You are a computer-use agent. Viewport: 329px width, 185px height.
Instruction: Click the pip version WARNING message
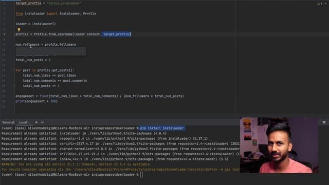[76, 164]
